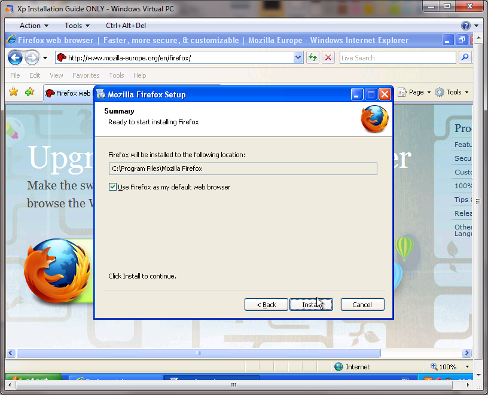Open recent pages dropdown next to forward button
The image size is (488, 395).
pos(45,58)
